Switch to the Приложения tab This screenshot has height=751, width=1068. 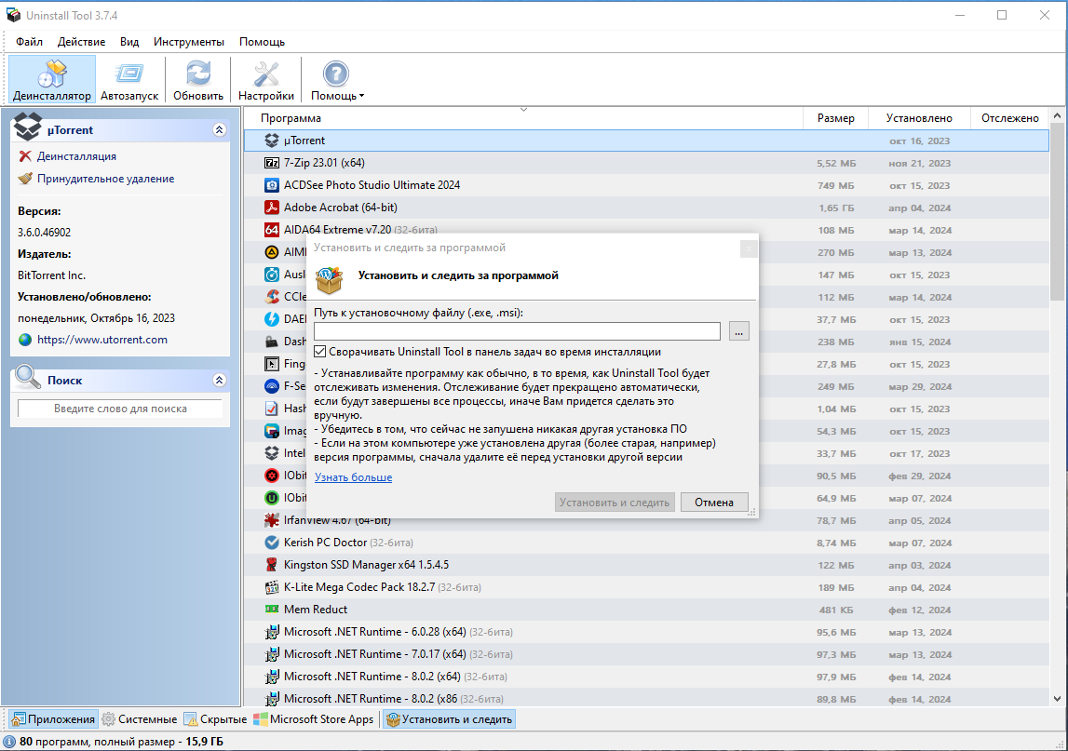[54, 719]
